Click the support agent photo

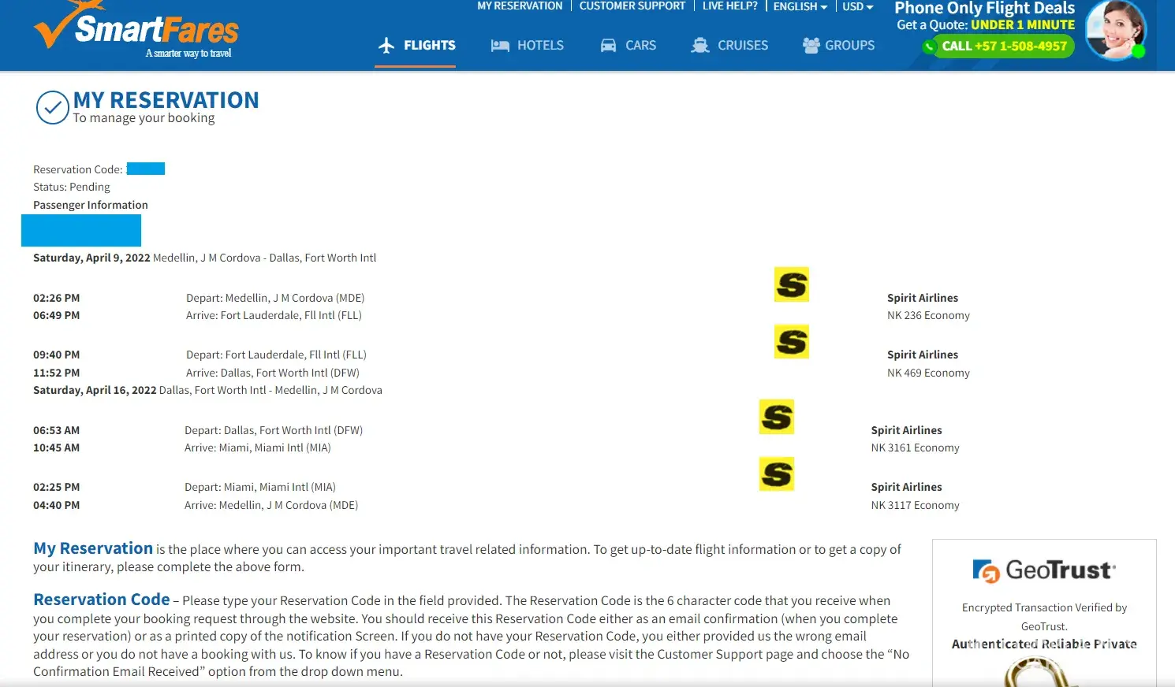1115,30
